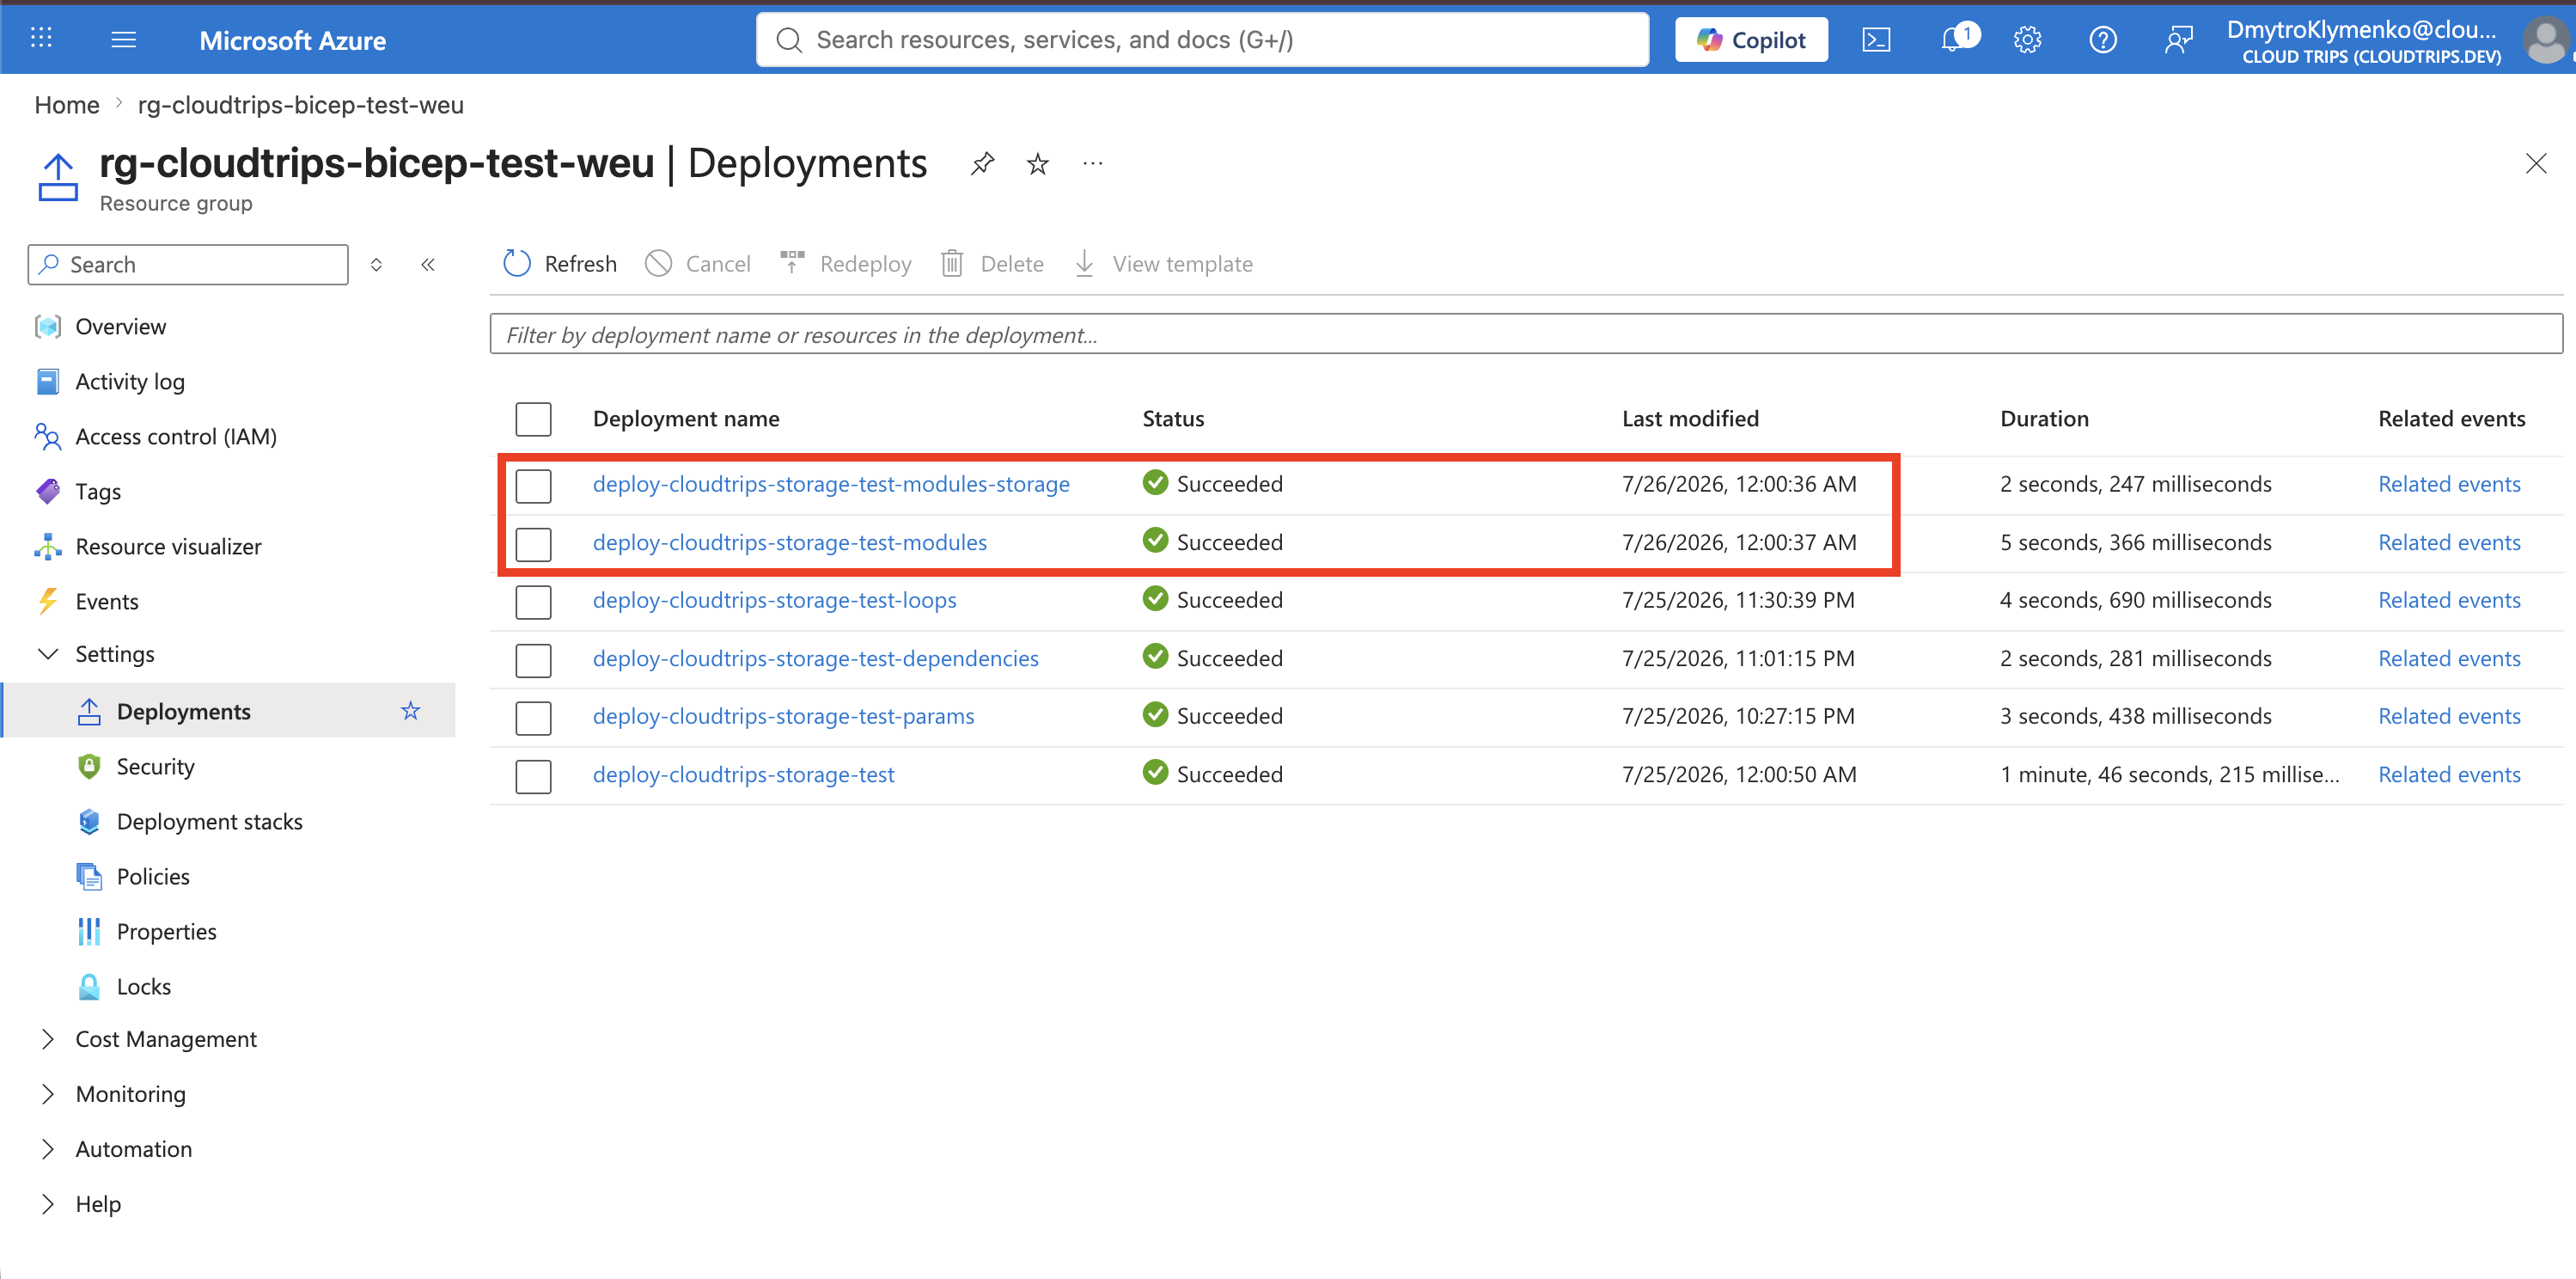Open the notifications bell icon
The height and width of the screenshot is (1279, 2576).
pyautogui.click(x=1953, y=40)
